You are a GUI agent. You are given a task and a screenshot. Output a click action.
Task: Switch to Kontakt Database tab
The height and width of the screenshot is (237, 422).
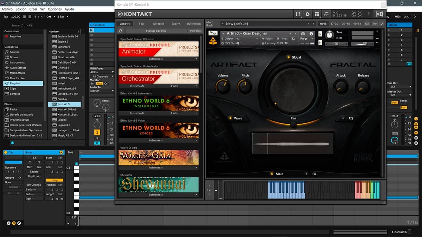point(159,24)
